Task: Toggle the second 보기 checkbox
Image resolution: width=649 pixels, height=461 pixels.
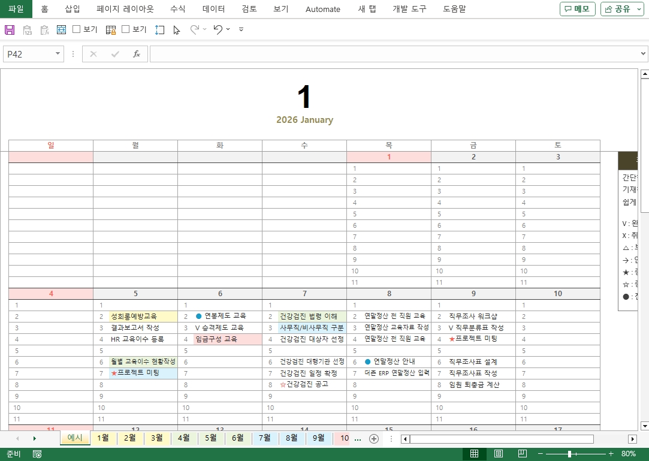Action: [126, 29]
